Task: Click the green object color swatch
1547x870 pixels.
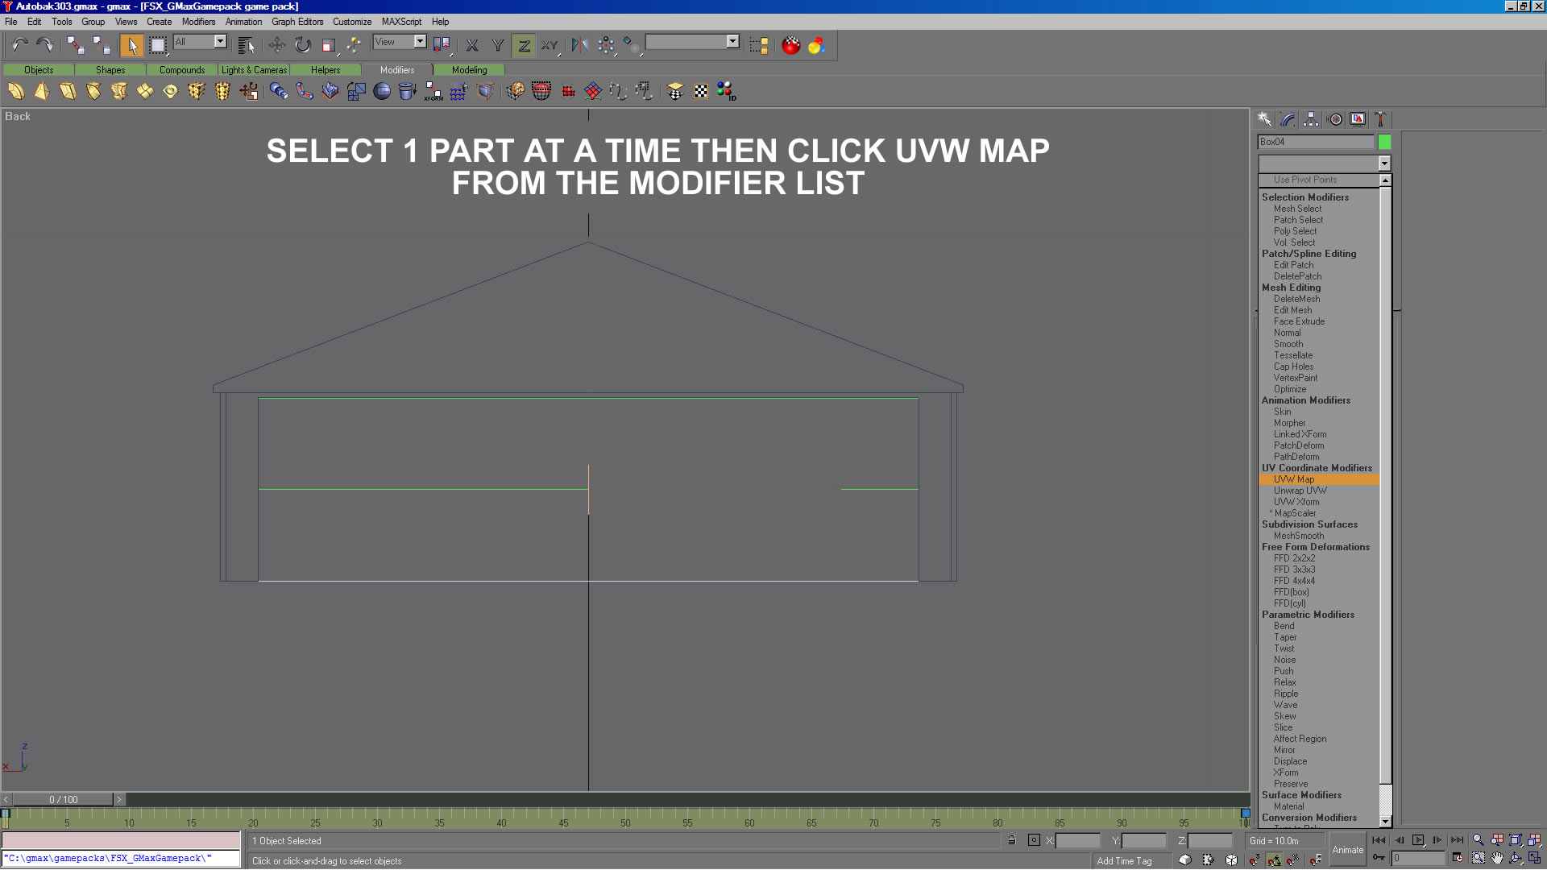Action: coord(1384,142)
